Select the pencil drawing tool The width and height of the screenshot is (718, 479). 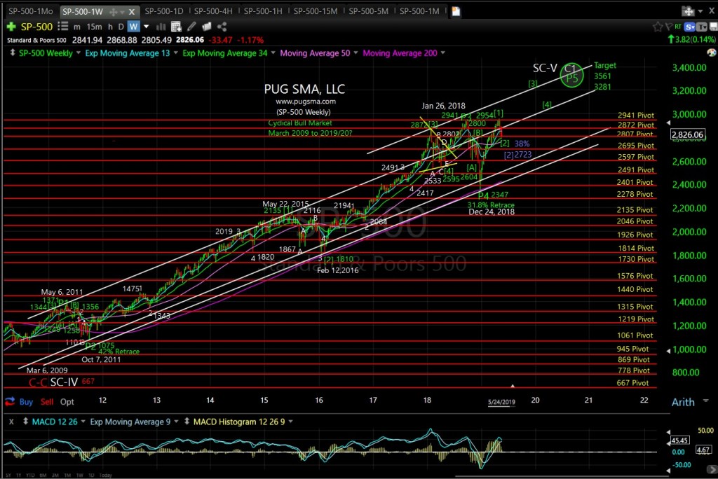tap(191, 27)
